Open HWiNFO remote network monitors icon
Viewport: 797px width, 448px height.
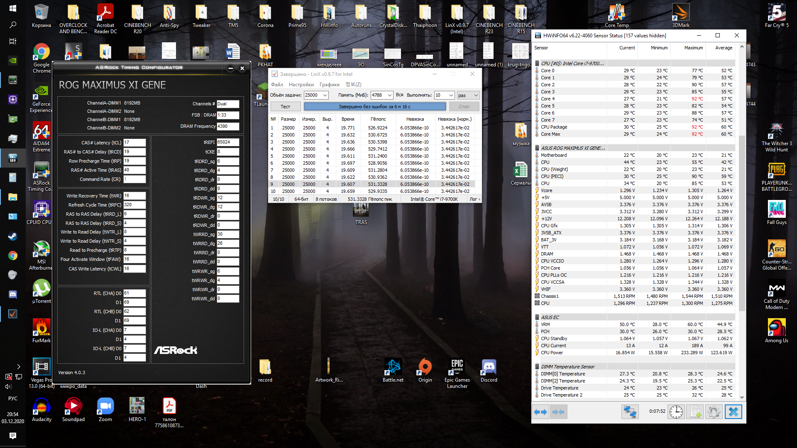629,412
